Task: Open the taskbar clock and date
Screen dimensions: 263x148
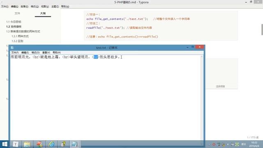Action: tap(254, 144)
